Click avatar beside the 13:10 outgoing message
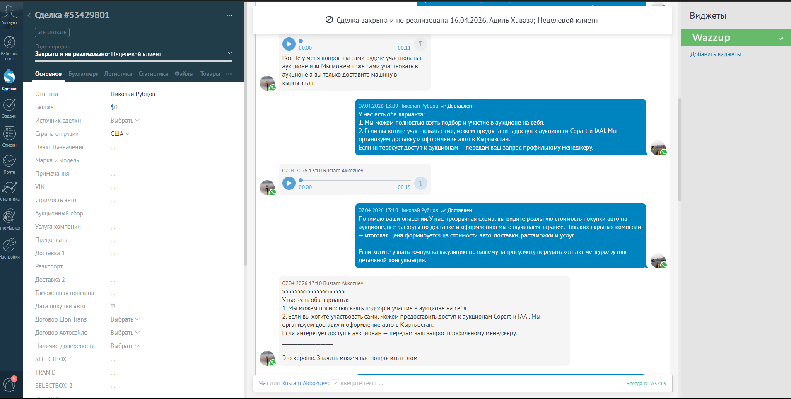Screen dimensions: 791x399 click(x=658, y=261)
